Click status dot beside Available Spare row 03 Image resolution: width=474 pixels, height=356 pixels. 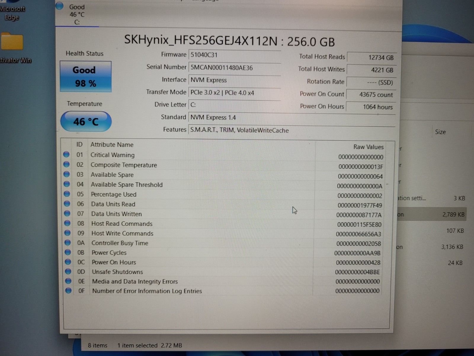point(67,174)
